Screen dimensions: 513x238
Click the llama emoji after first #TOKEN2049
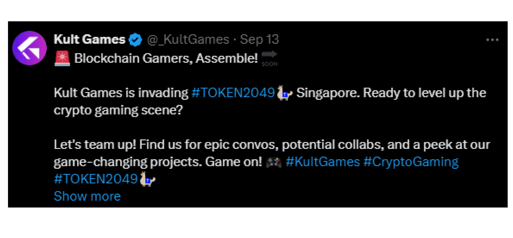[x=285, y=93]
